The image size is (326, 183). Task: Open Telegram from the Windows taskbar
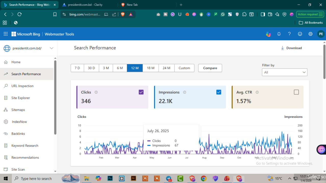point(169,178)
